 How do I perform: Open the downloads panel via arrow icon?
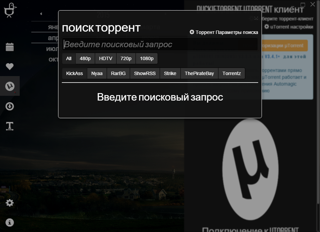coord(10,106)
